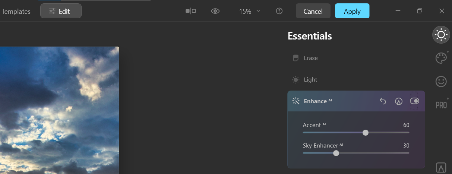This screenshot has width=452, height=174.
Task: Click the Cancel button
Action: pyautogui.click(x=313, y=11)
